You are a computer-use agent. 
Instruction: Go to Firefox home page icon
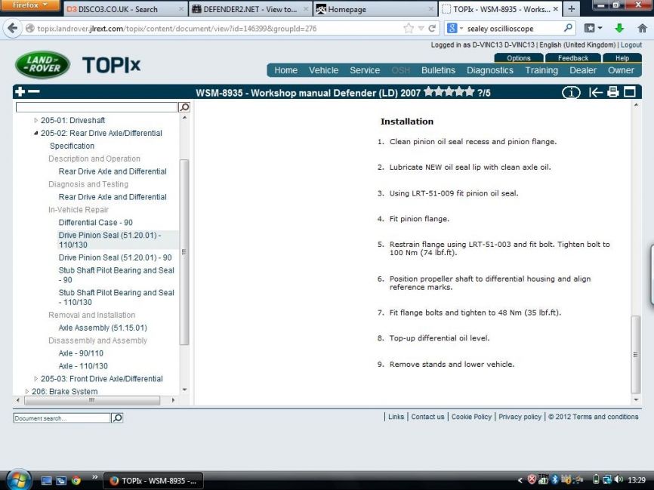643,29
